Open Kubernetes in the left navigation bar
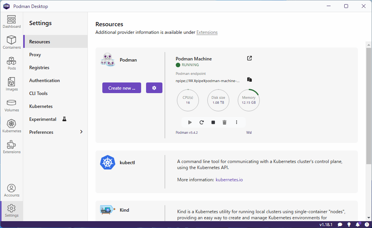 tap(12, 126)
